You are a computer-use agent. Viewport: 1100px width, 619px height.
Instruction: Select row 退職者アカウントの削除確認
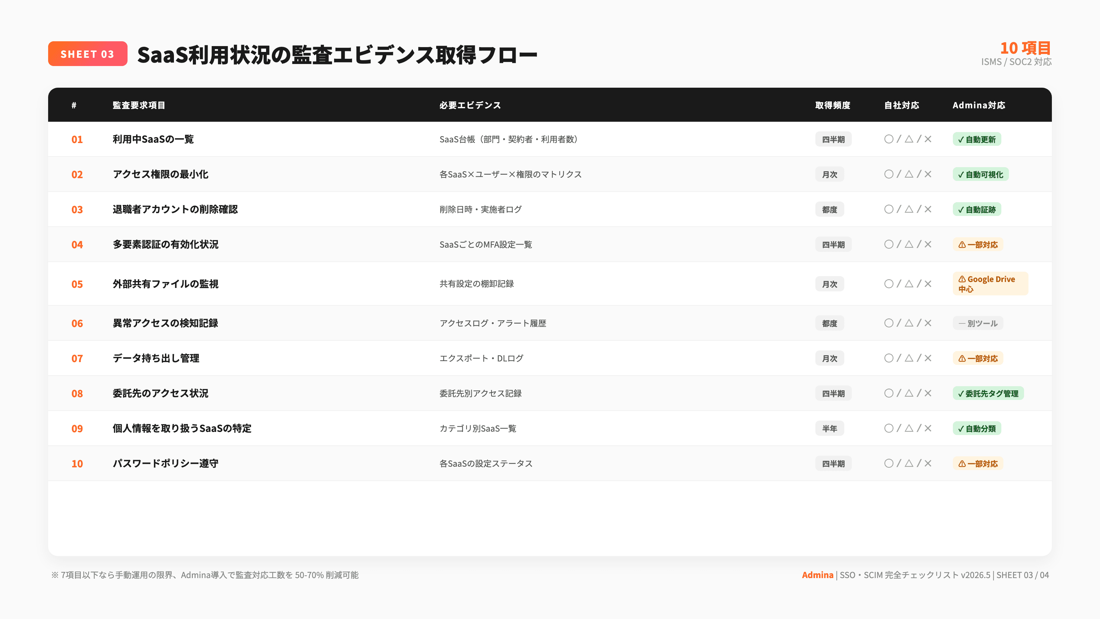tap(550, 209)
